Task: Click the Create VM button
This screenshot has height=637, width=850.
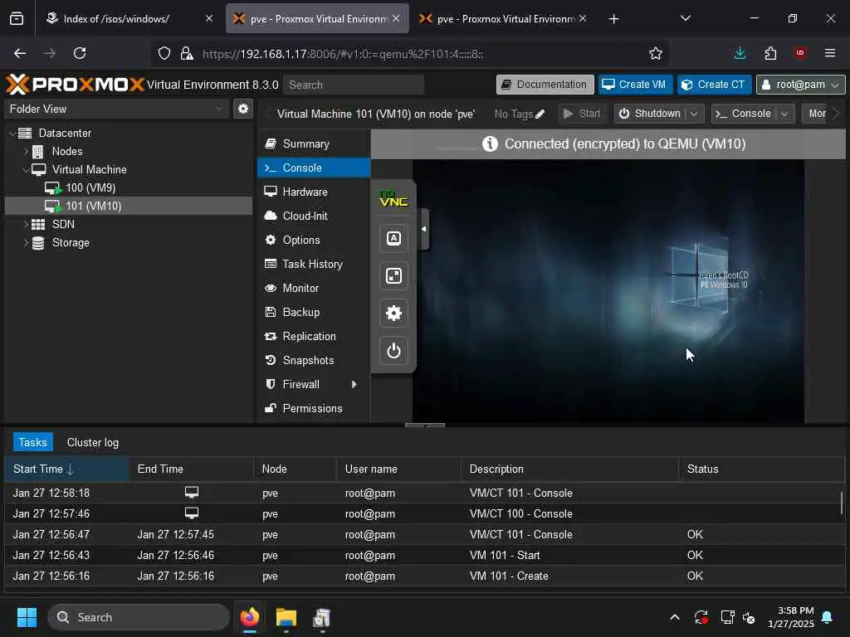Action: click(635, 85)
